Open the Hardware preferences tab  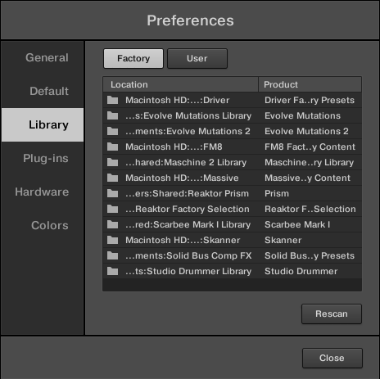pyautogui.click(x=43, y=192)
